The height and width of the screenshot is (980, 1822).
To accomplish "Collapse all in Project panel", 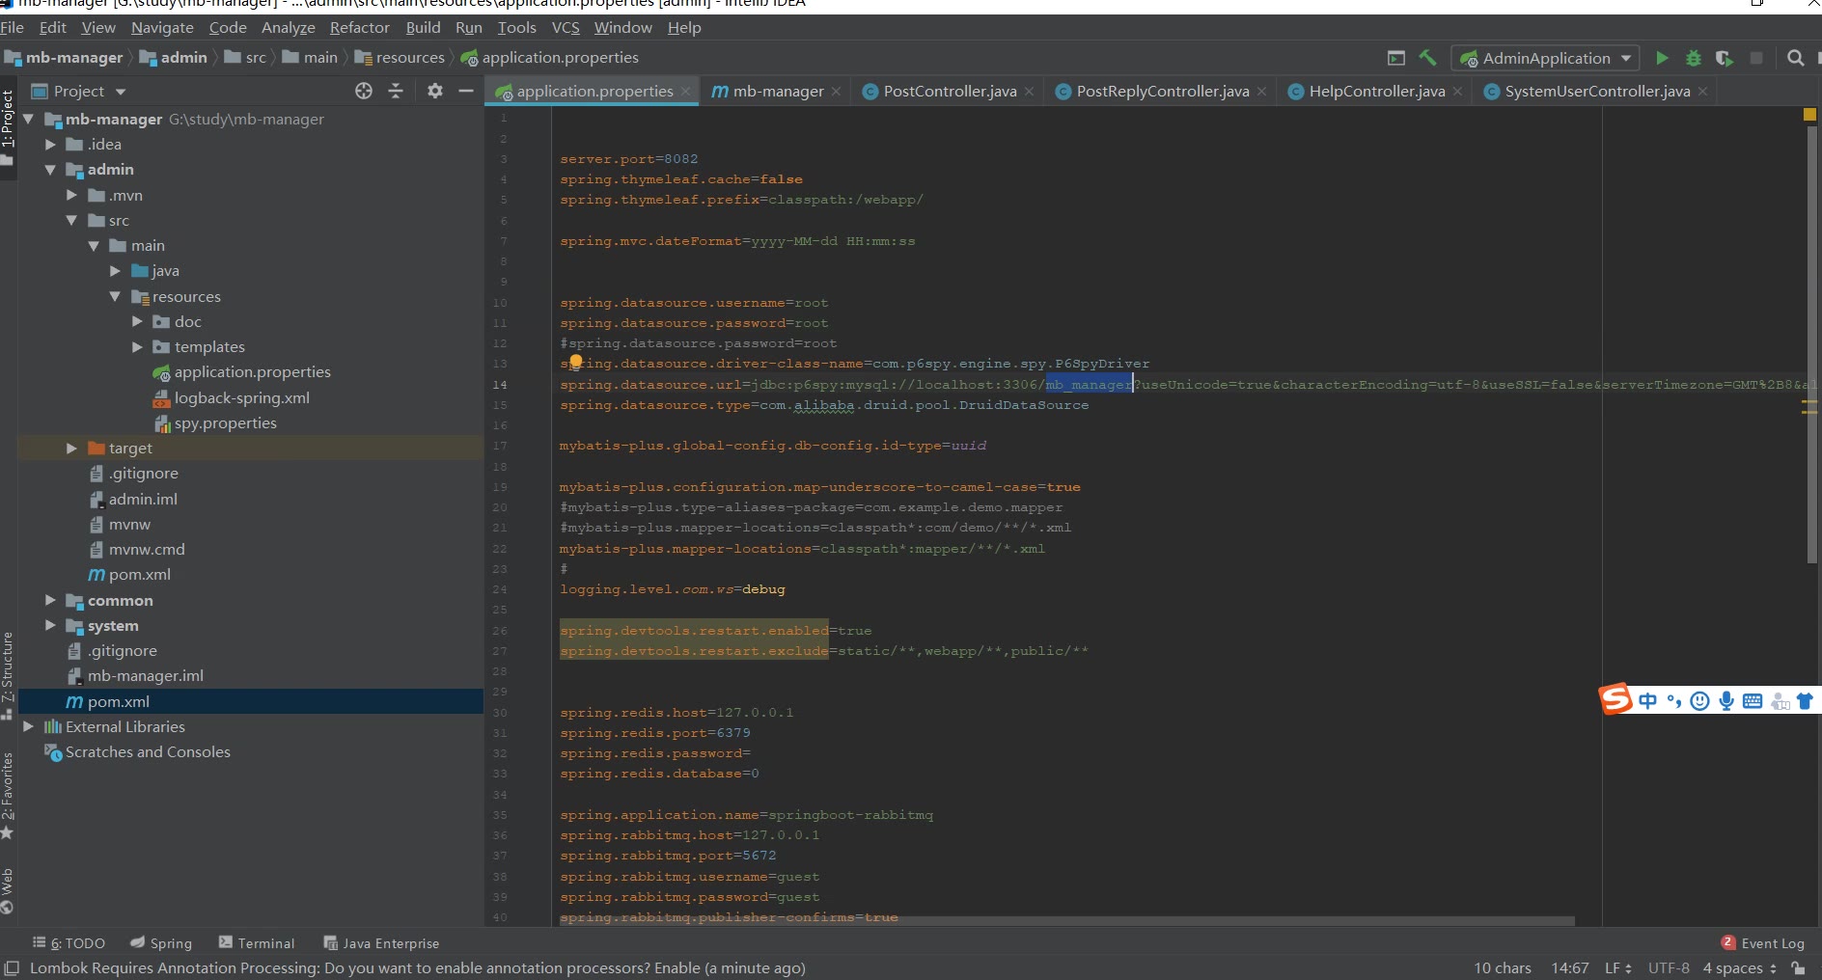I will [x=396, y=91].
